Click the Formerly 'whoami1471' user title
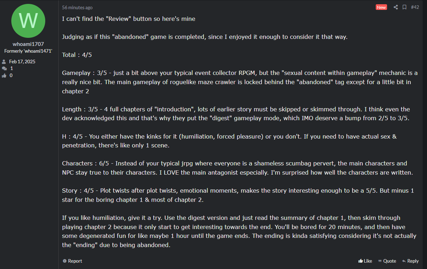The image size is (427, 269). tap(28, 51)
